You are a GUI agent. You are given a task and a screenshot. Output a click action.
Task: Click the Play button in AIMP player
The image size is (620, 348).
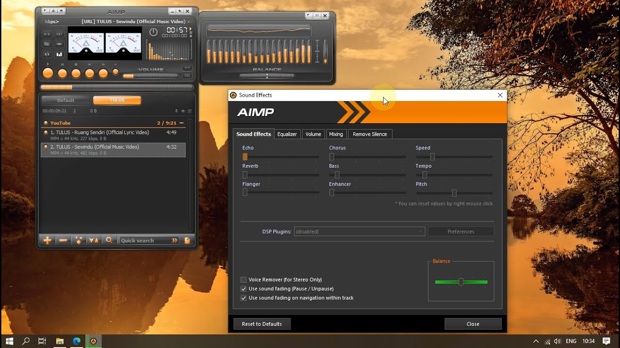[48, 73]
